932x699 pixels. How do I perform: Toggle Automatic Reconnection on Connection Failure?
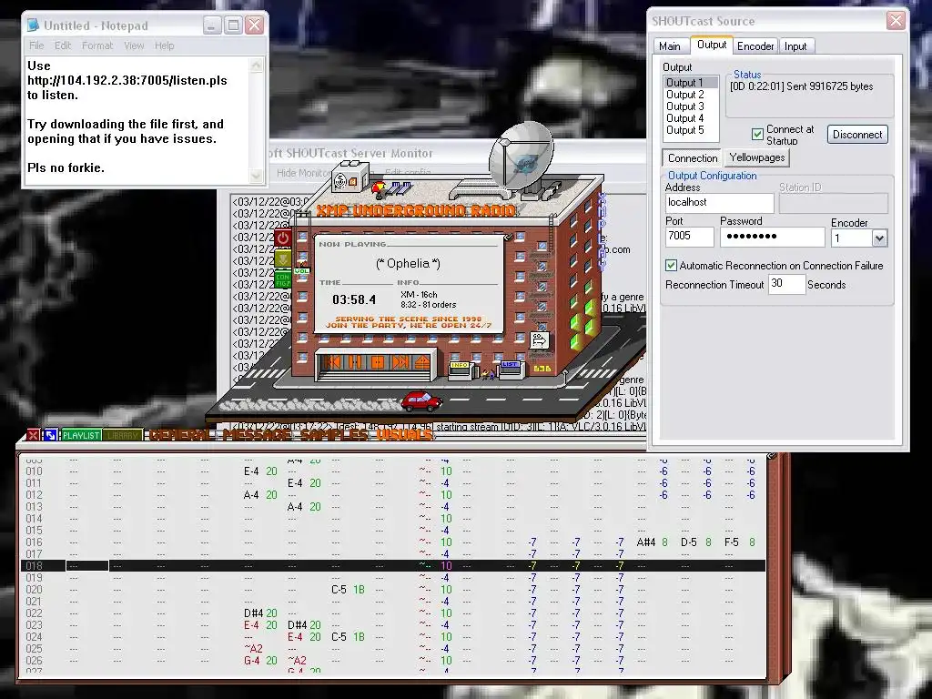tap(671, 265)
